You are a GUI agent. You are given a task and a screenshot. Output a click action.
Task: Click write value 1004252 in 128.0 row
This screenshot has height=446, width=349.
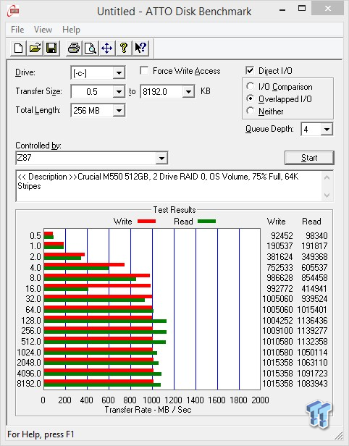point(277,320)
